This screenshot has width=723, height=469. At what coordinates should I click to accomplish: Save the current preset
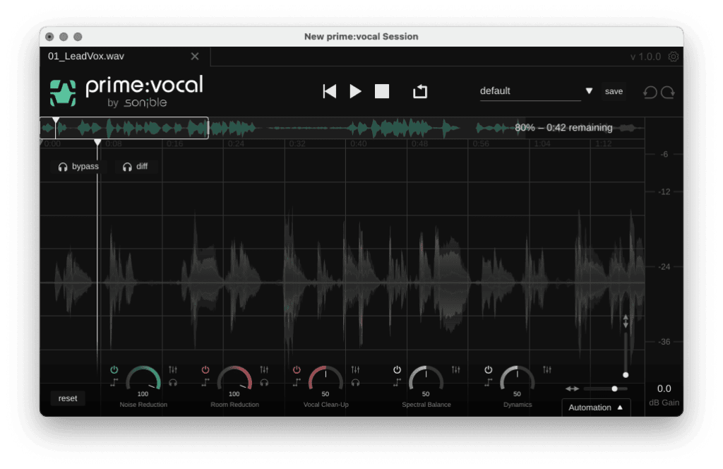point(614,91)
